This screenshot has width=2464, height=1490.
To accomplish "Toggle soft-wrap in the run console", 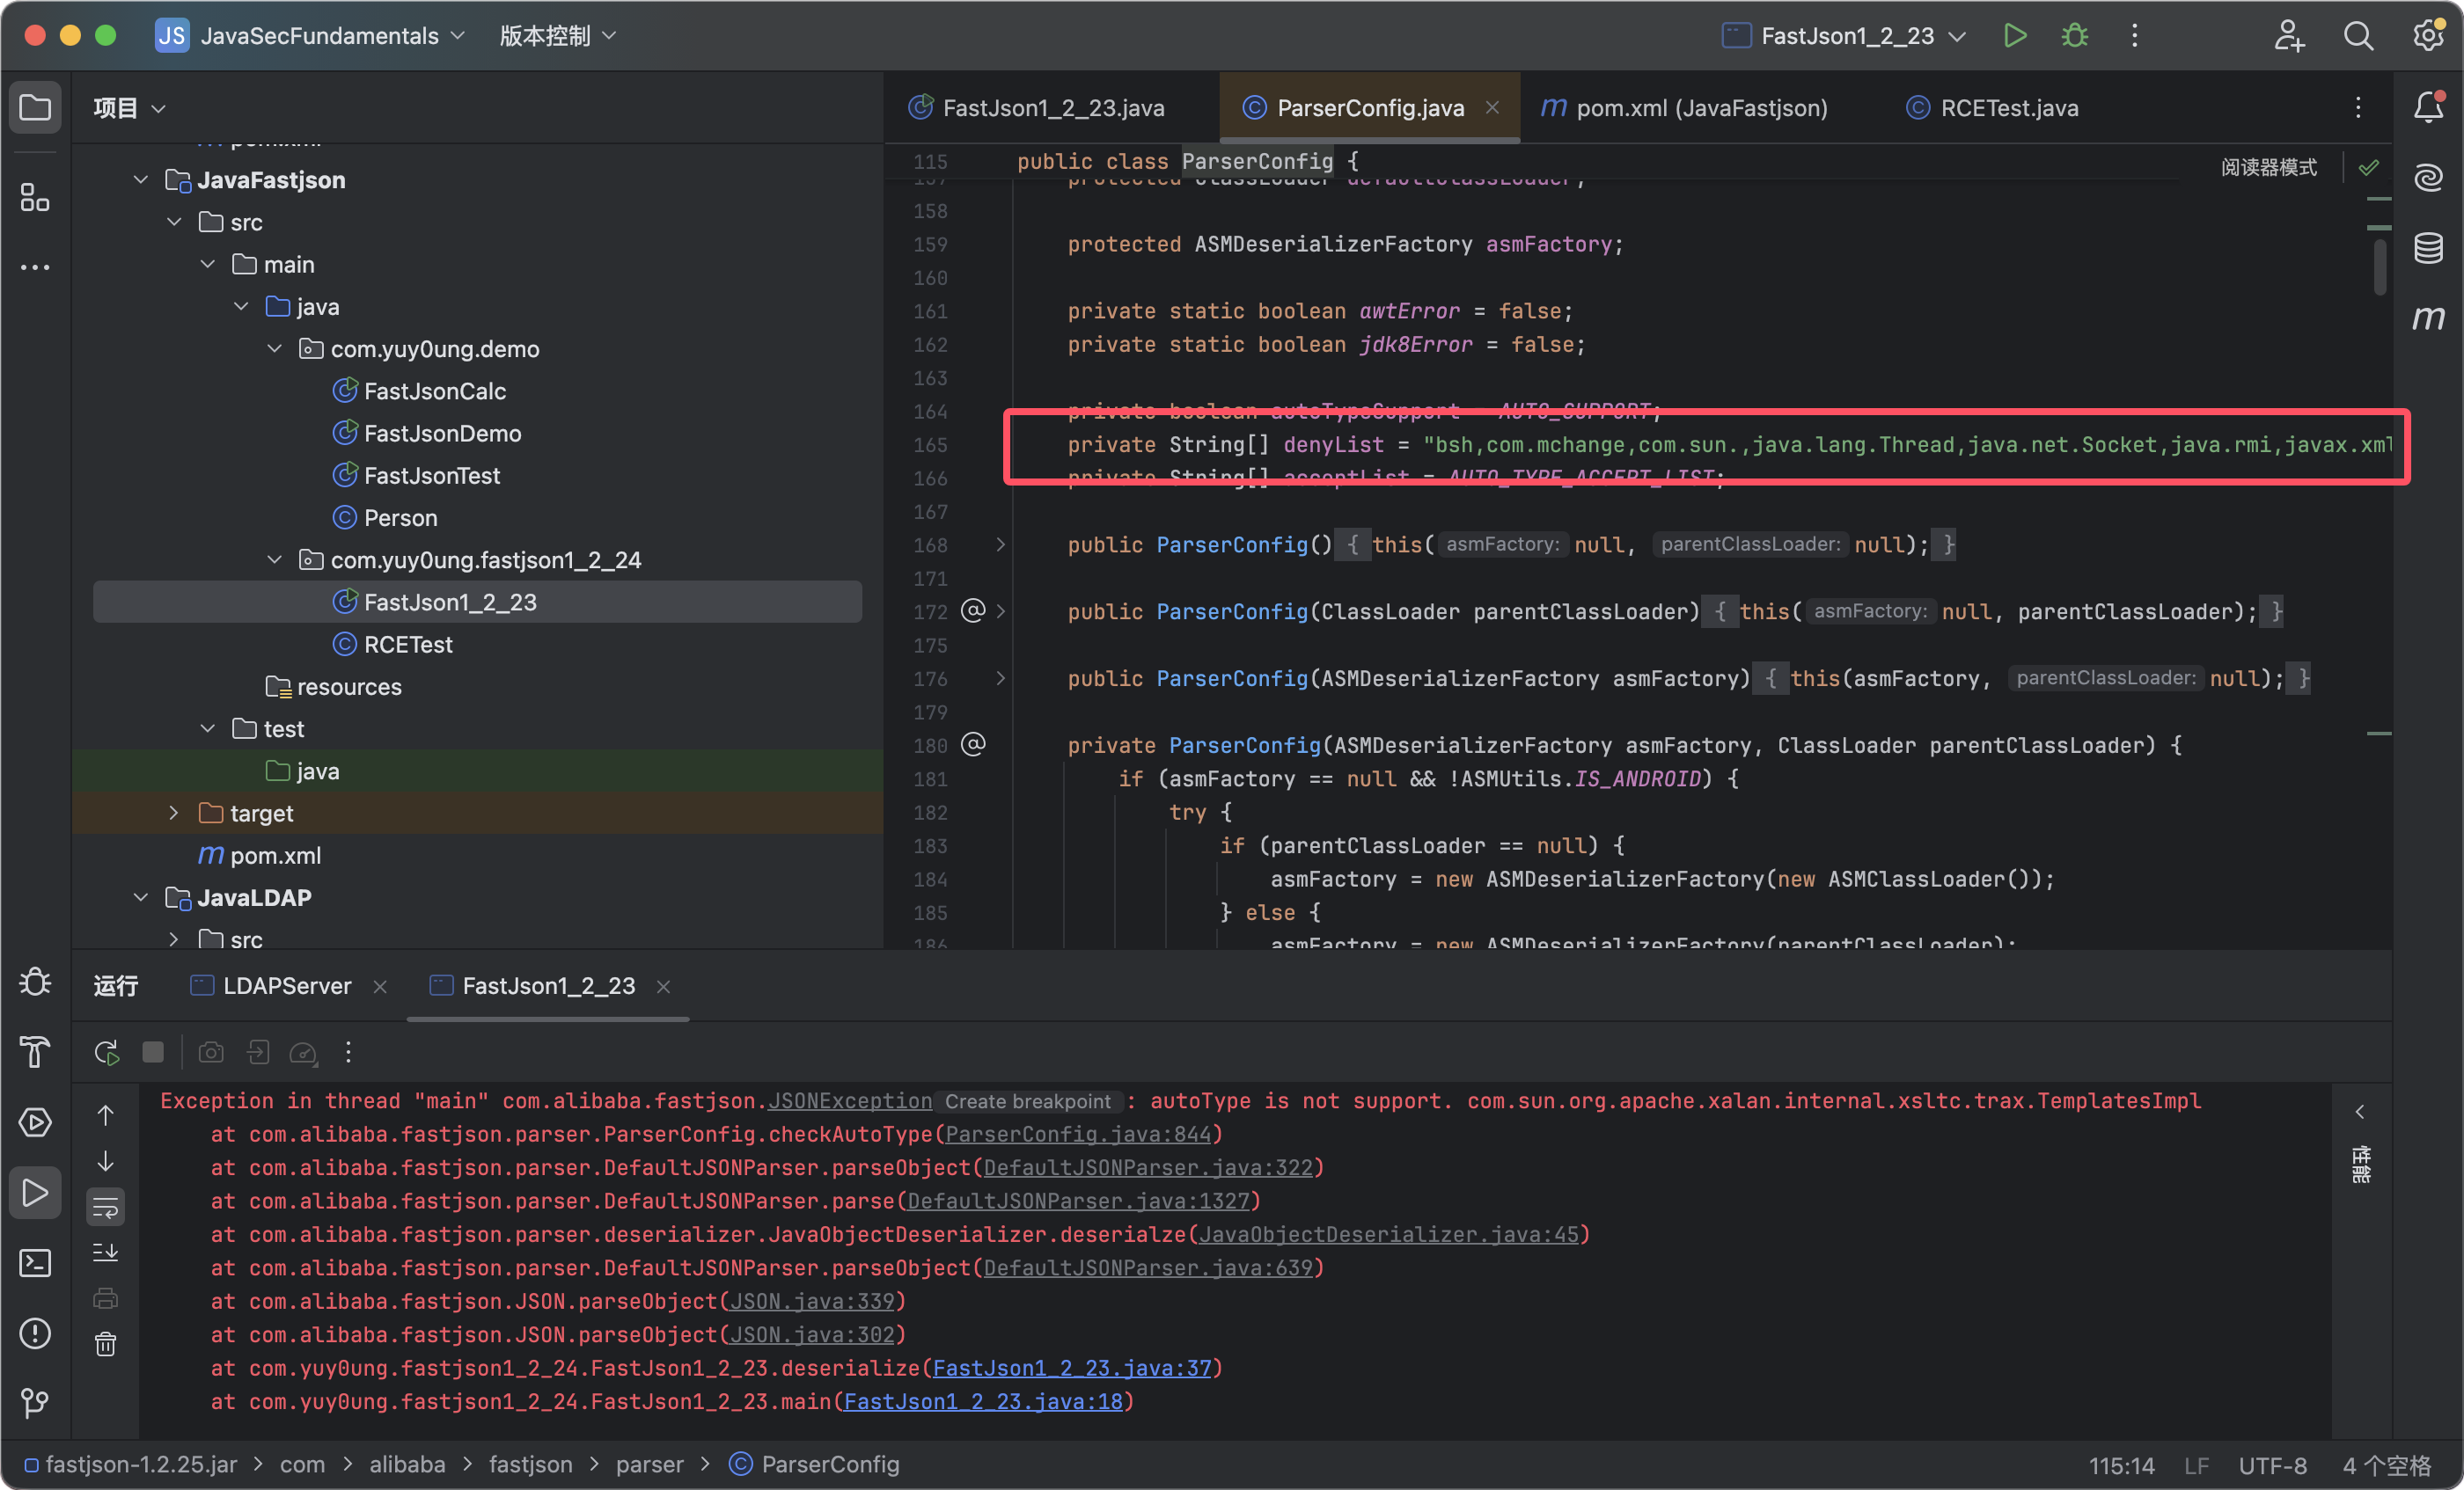I will (x=106, y=1207).
